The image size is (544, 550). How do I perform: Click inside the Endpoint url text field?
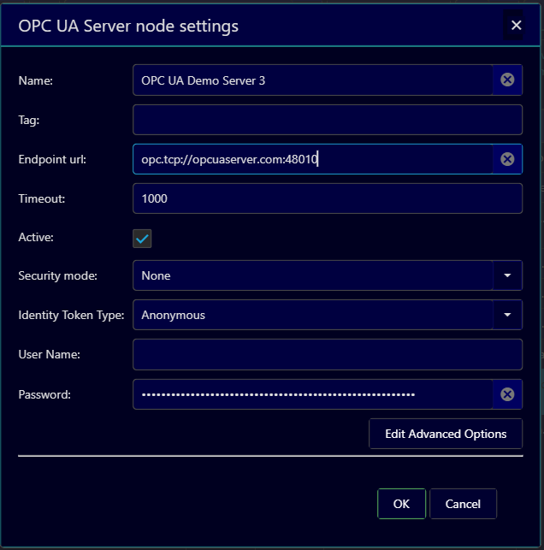point(312,159)
